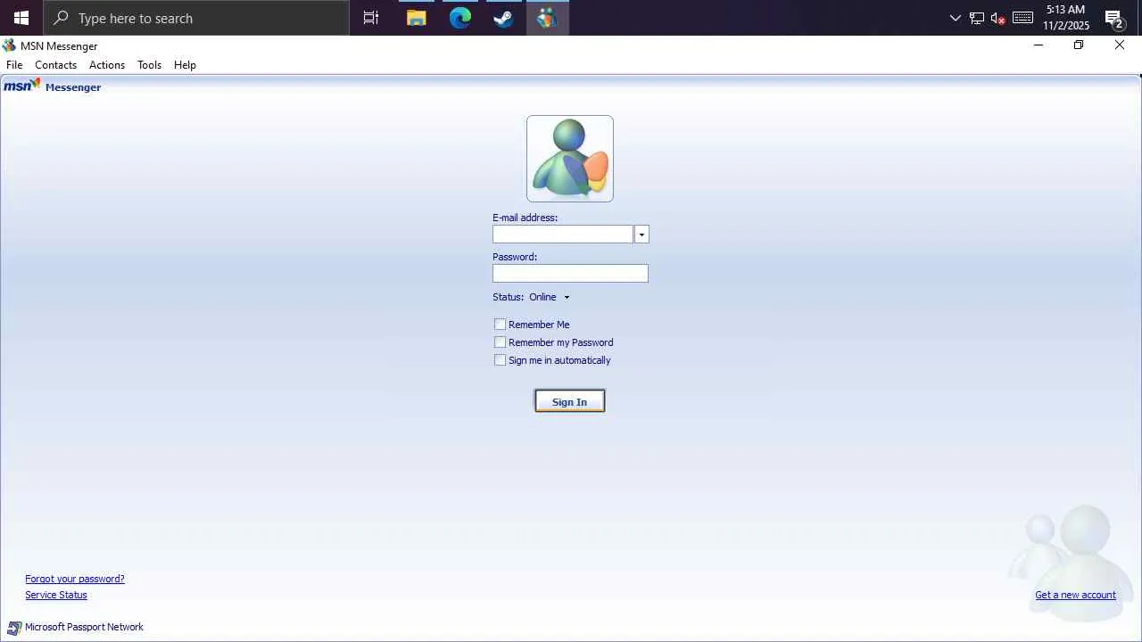This screenshot has height=642, width=1142.
Task: Open the Help menu
Action: [185, 65]
